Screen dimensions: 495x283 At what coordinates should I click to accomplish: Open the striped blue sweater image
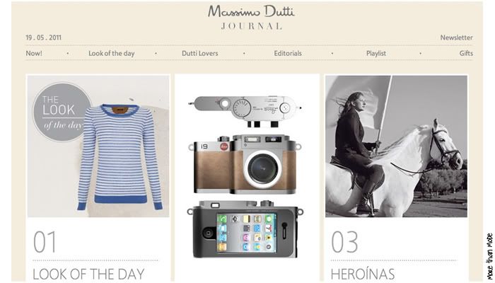point(120,157)
